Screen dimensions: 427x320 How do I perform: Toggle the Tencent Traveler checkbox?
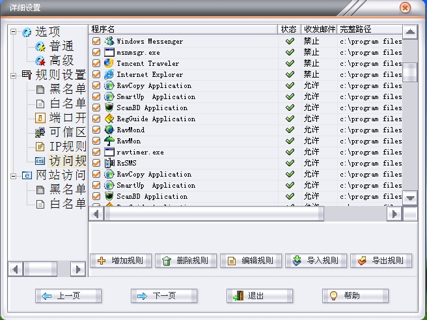96,63
